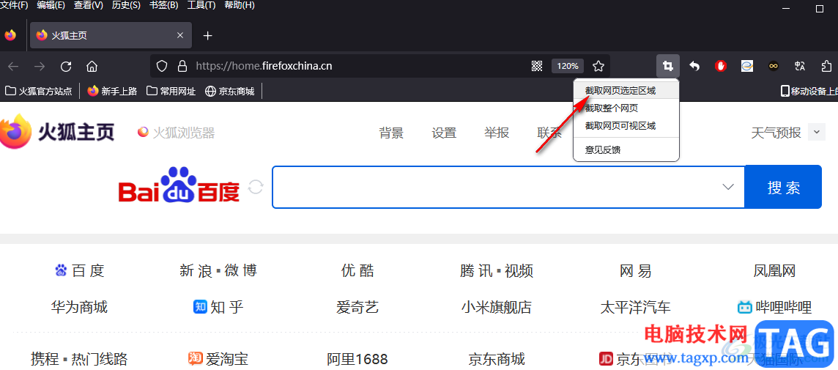
Task: Open the page translate extension icon
Action: point(799,66)
